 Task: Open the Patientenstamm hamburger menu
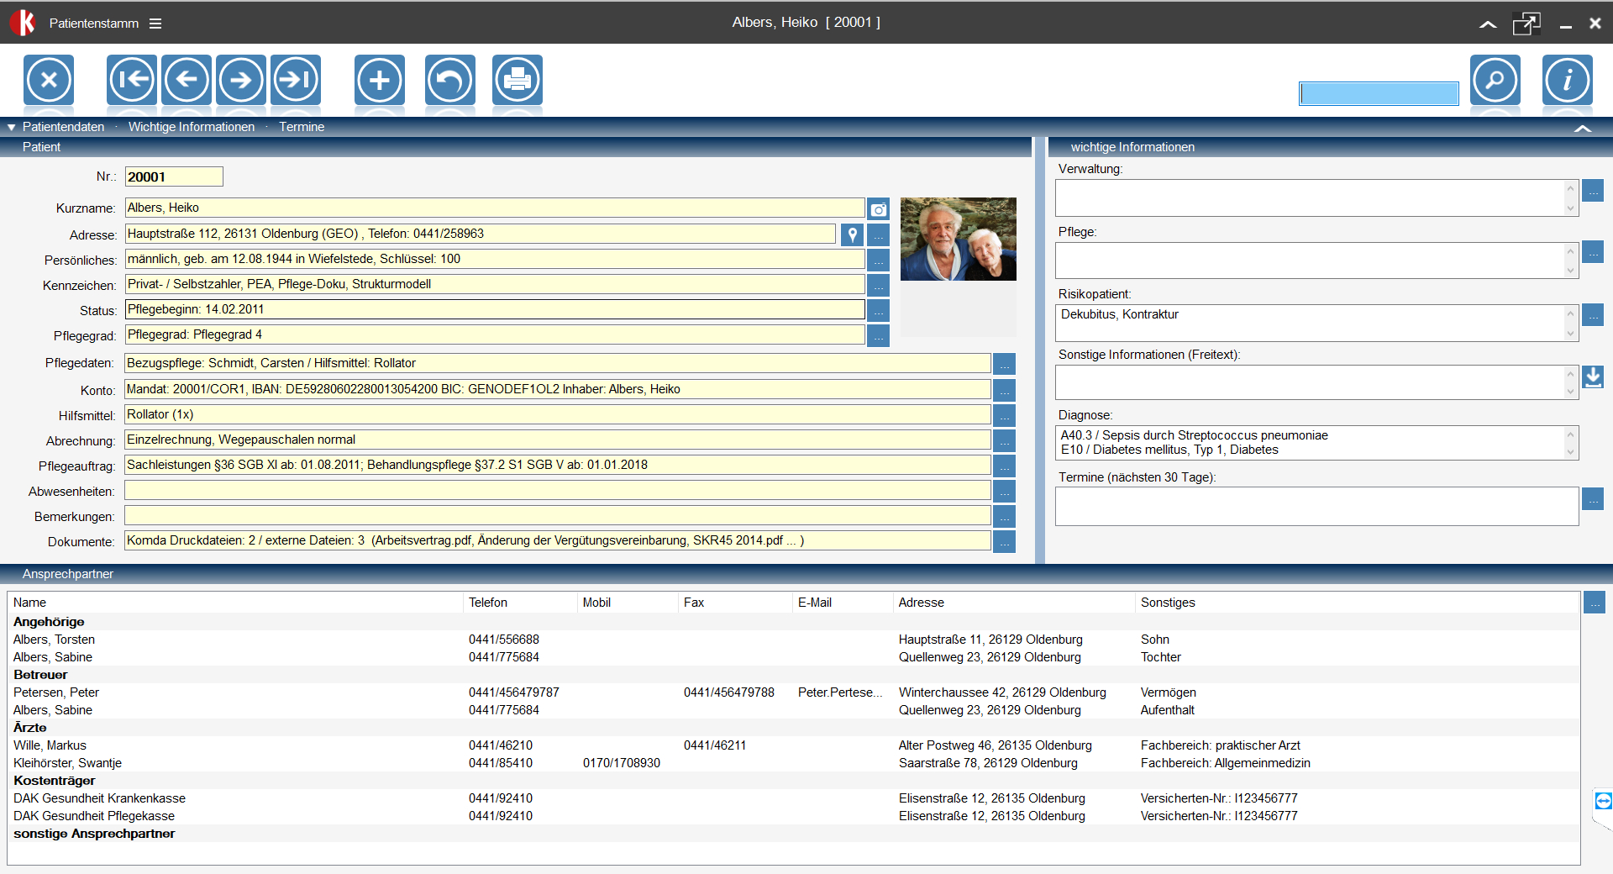click(x=155, y=24)
